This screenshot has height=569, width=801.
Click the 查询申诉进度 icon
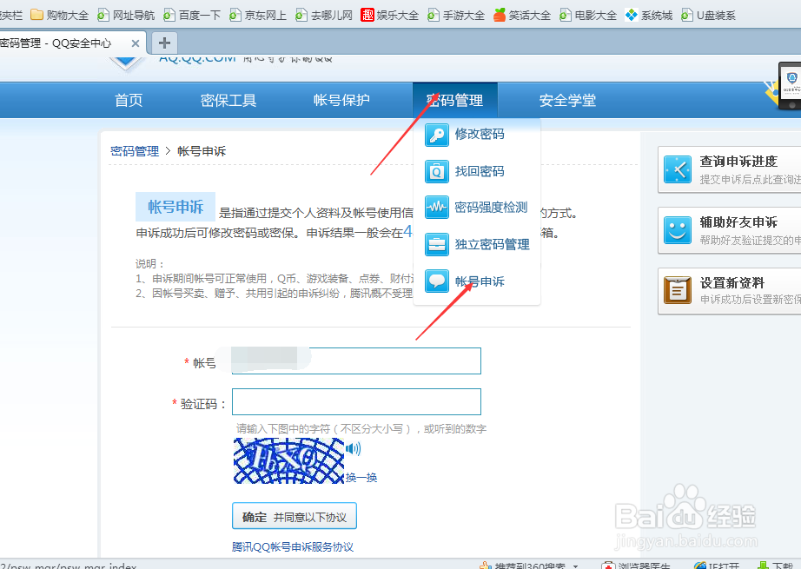(678, 169)
